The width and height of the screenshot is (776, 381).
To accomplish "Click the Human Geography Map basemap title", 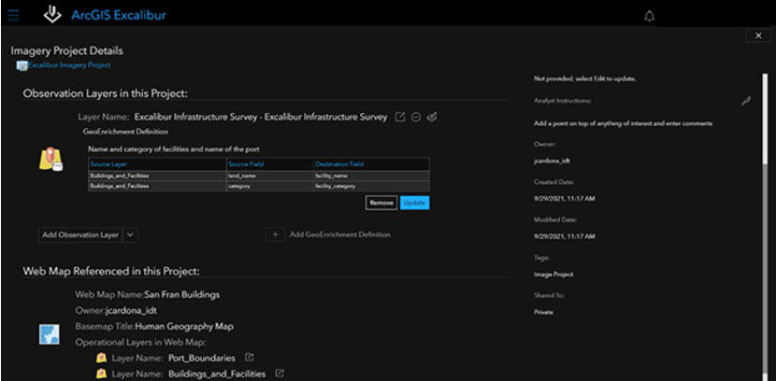I will tap(184, 327).
